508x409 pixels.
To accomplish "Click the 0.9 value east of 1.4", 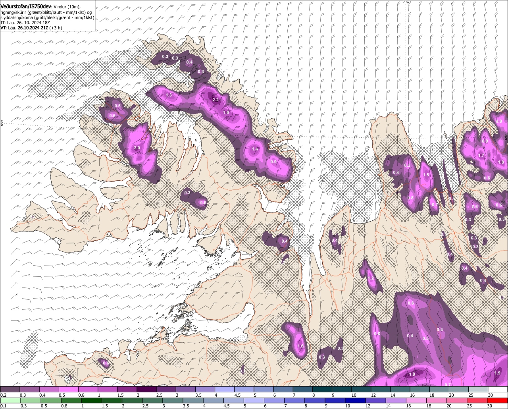I will pyautogui.click(x=273, y=162).
